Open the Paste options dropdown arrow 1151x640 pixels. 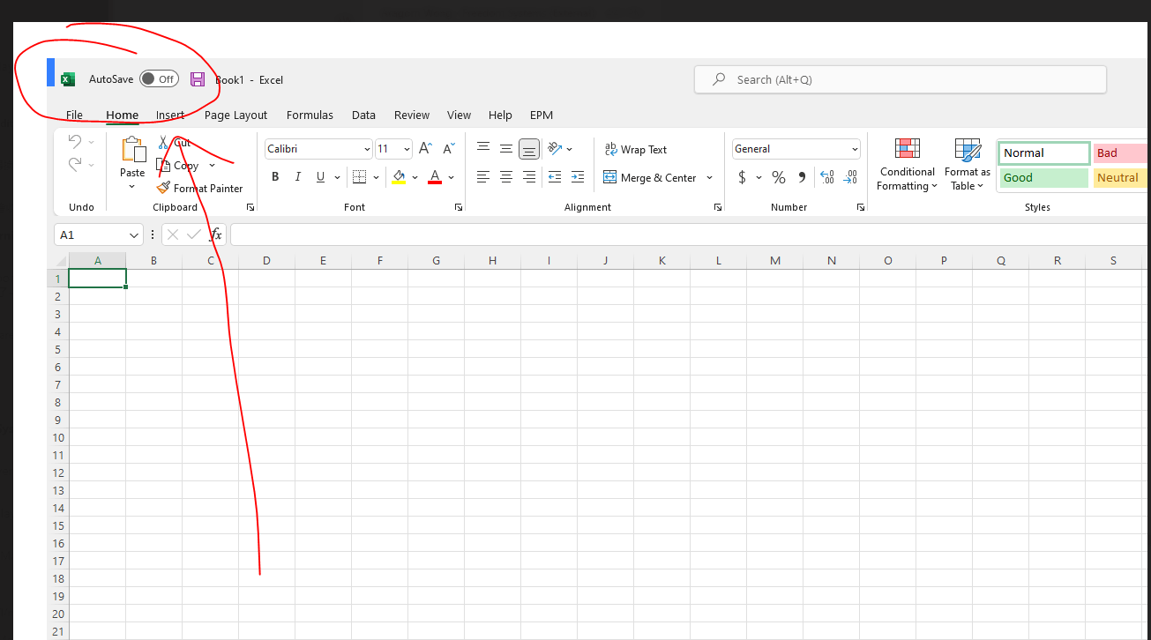coord(132,186)
